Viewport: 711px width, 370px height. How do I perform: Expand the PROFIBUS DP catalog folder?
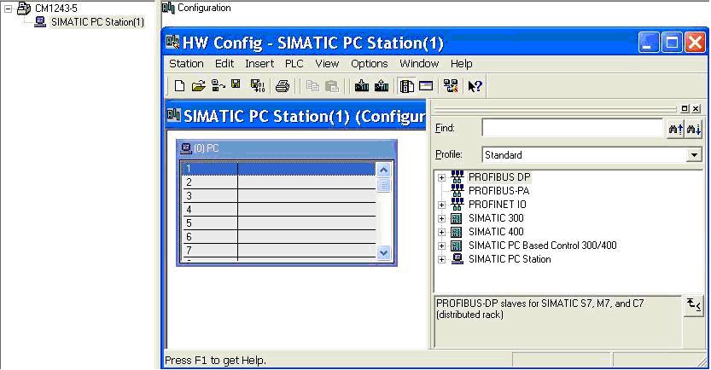coord(441,177)
